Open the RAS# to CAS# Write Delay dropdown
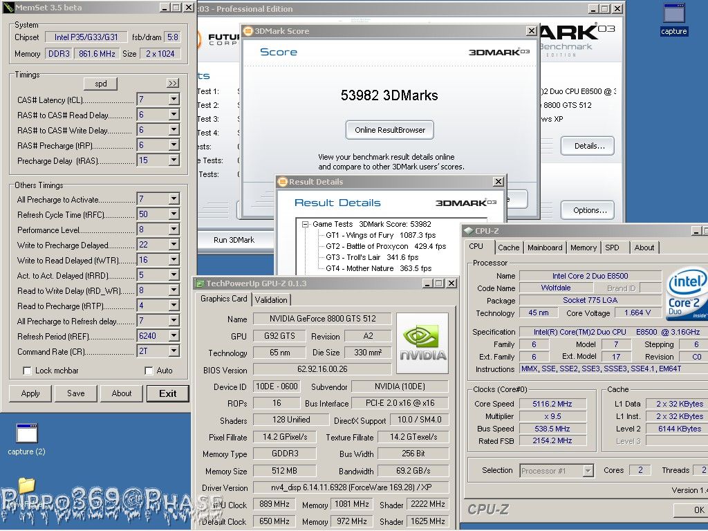708x531 pixels. pyautogui.click(x=174, y=130)
